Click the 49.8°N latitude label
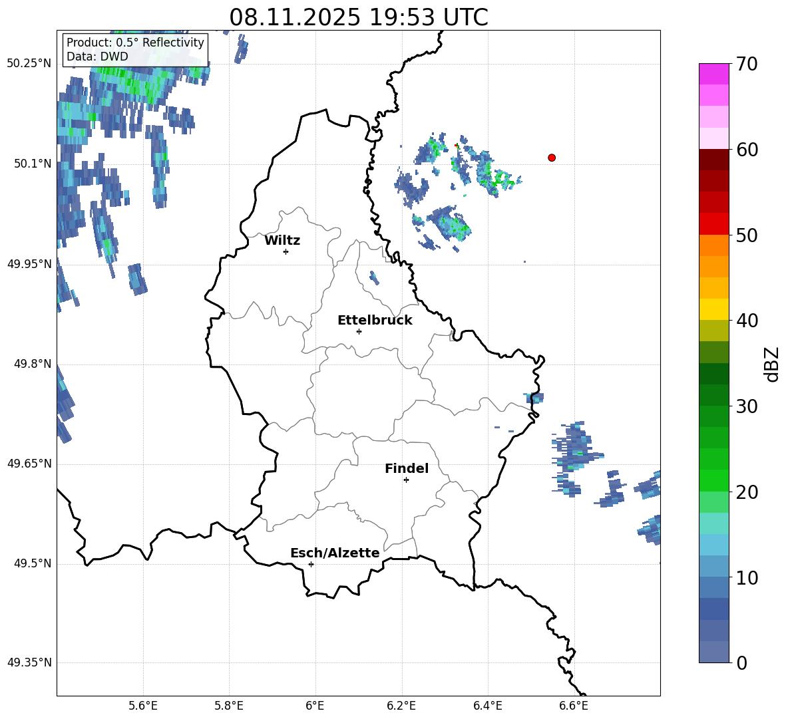 (x=33, y=364)
